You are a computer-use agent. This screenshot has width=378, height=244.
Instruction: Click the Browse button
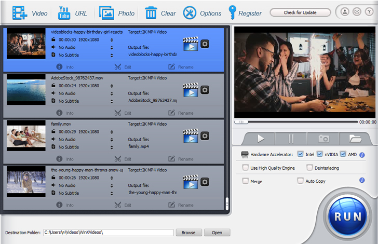189,233
